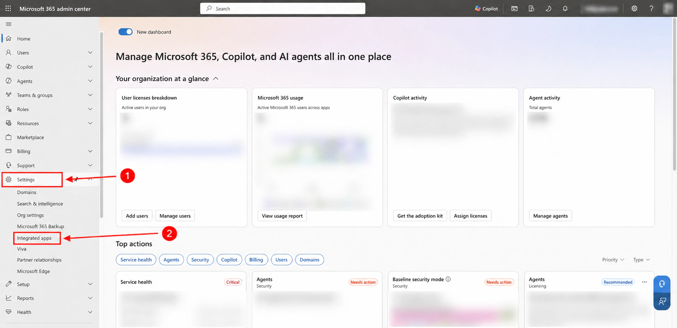Open the Agents Licensing card more options

coord(644,282)
